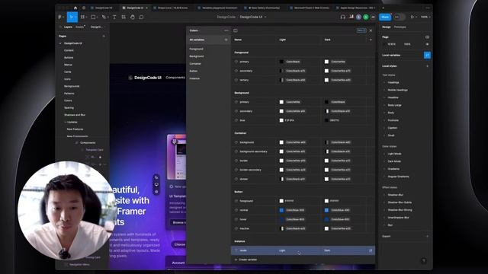Screen dimensions: 488x274
Task: Select the Text tool
Action: click(x=114, y=17)
